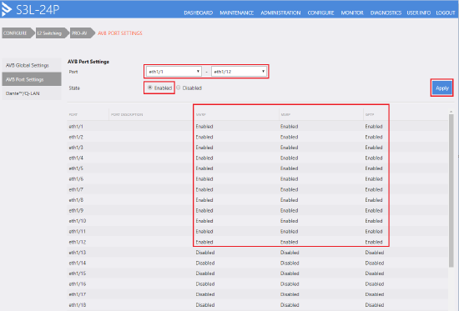
Task: Expand the end port dropdown showing eth1/12
Action: (x=239, y=72)
